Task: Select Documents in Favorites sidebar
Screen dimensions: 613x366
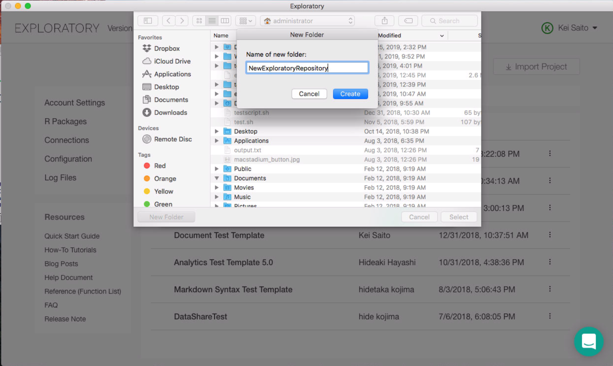Action: [x=165, y=99]
